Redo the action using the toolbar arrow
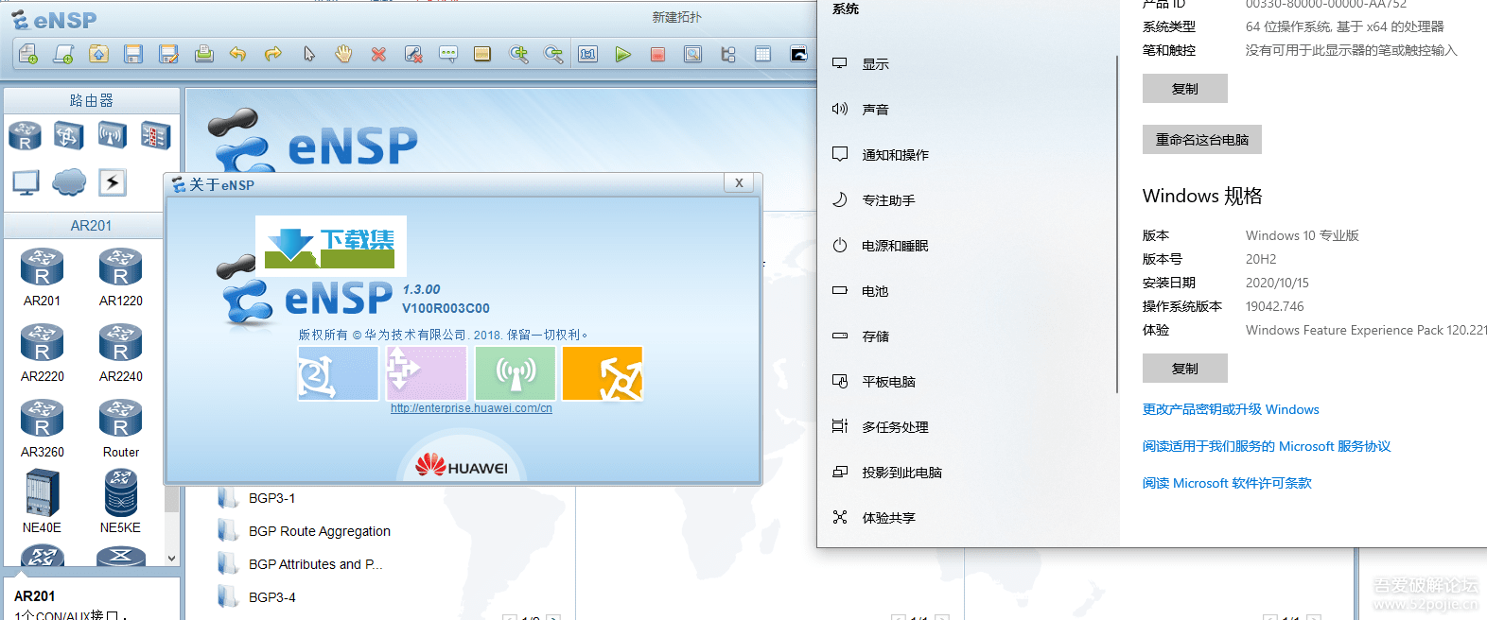This screenshot has height=620, width=1487. pyautogui.click(x=273, y=54)
